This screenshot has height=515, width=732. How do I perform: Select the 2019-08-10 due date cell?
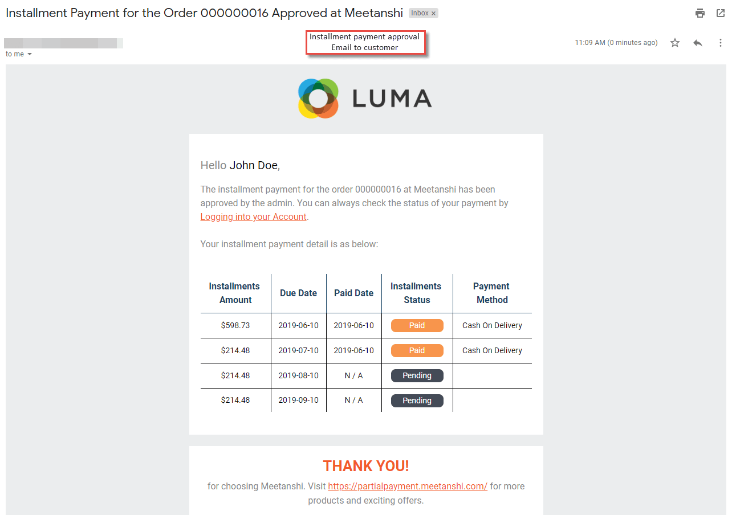[299, 375]
